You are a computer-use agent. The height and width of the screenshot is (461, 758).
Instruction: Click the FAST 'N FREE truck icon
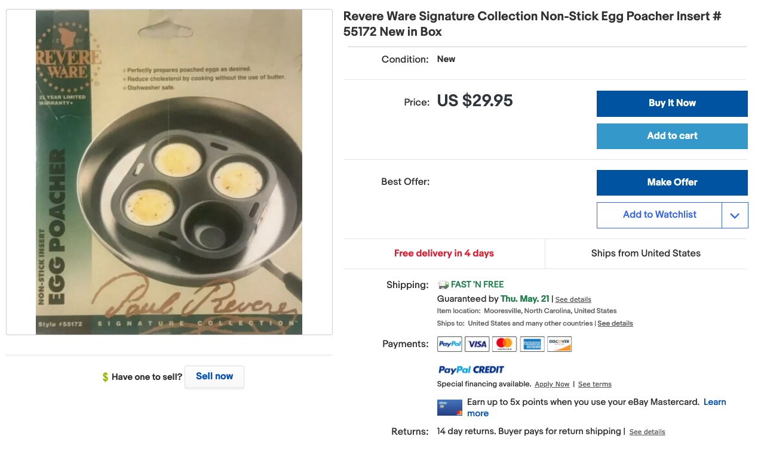tap(442, 284)
